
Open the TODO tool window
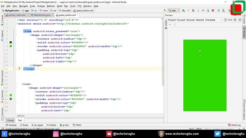pos(77,125)
